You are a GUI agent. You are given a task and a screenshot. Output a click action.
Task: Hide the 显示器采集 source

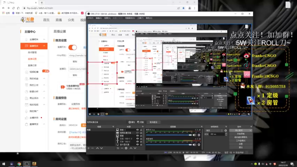pyautogui.click(x=137, y=144)
